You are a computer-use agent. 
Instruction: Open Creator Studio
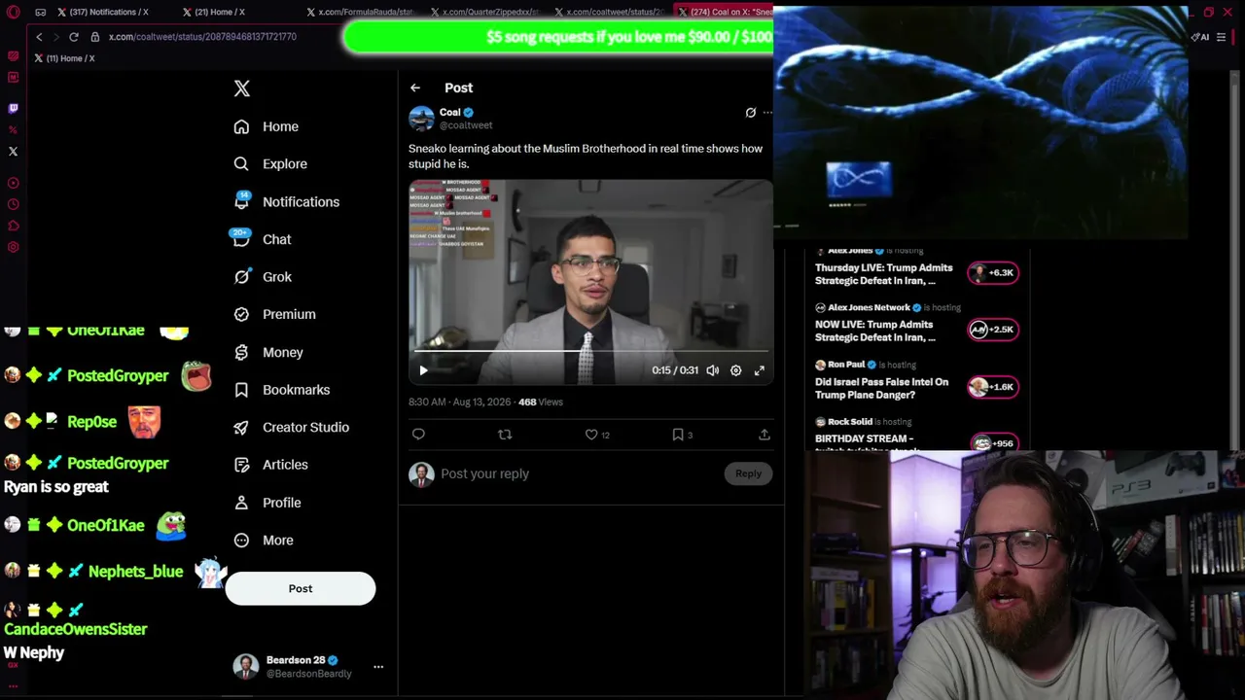[x=292, y=427]
